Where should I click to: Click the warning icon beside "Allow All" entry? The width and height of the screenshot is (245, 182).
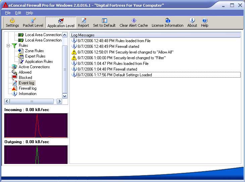[x=74, y=52]
